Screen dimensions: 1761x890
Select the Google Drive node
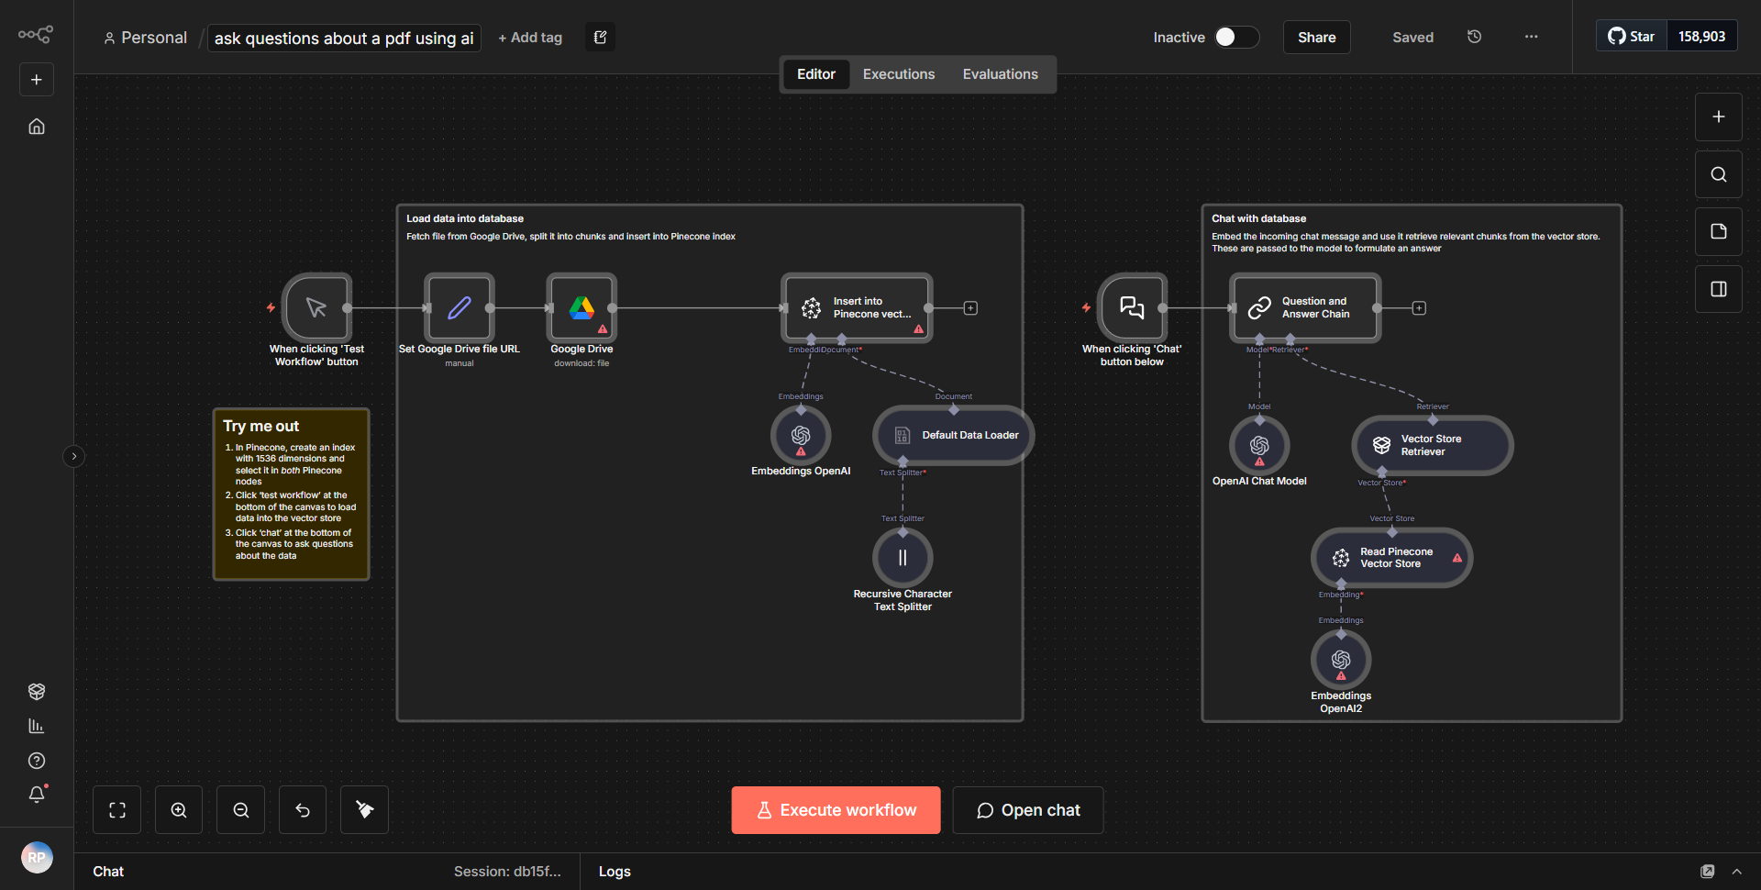(x=581, y=307)
